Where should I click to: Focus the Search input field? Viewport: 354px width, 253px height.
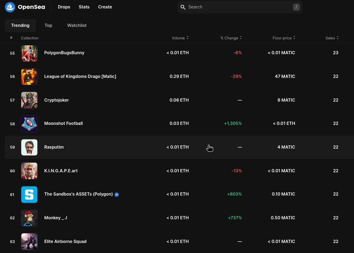[240, 7]
